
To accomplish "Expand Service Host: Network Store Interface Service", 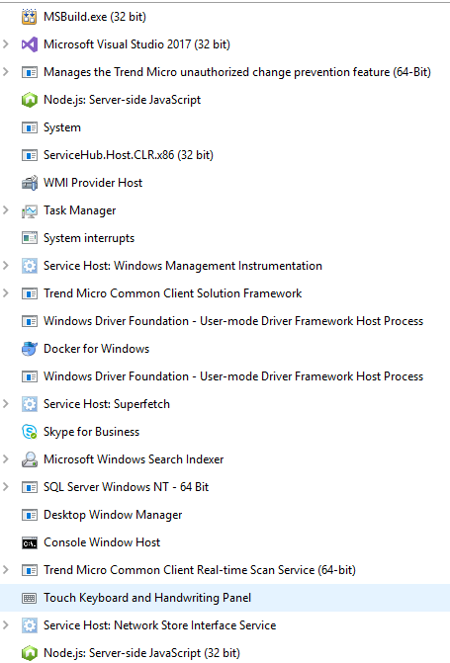I will [x=6, y=624].
